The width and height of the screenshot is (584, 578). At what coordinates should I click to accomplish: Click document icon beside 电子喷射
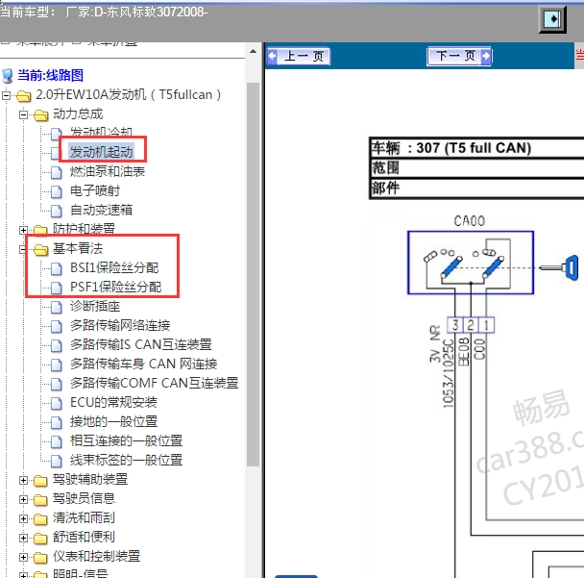pyautogui.click(x=57, y=191)
